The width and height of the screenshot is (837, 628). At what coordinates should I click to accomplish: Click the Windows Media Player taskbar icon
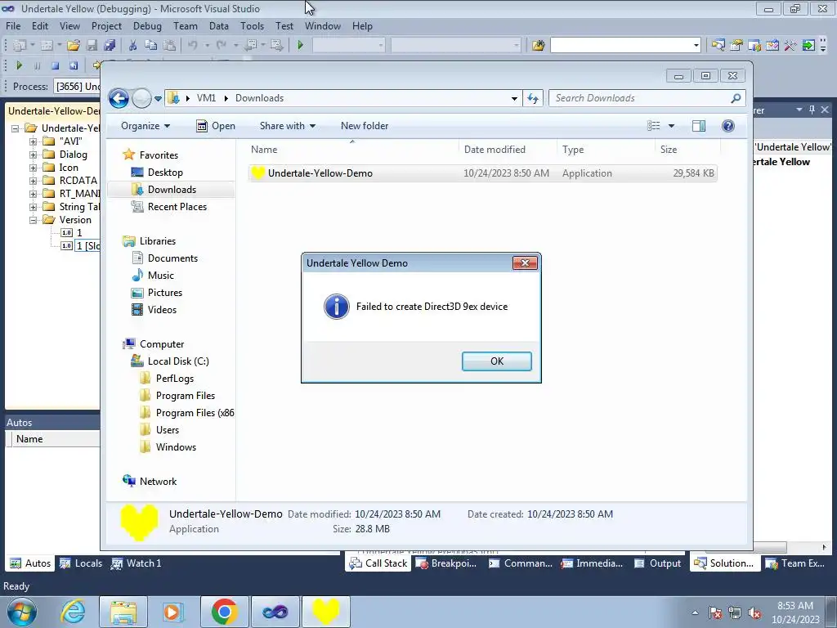click(x=173, y=612)
